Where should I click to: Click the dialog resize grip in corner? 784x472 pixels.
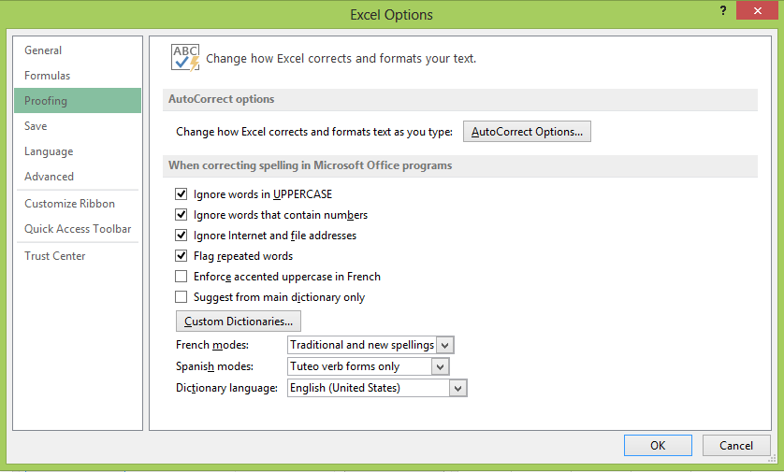click(x=773, y=459)
